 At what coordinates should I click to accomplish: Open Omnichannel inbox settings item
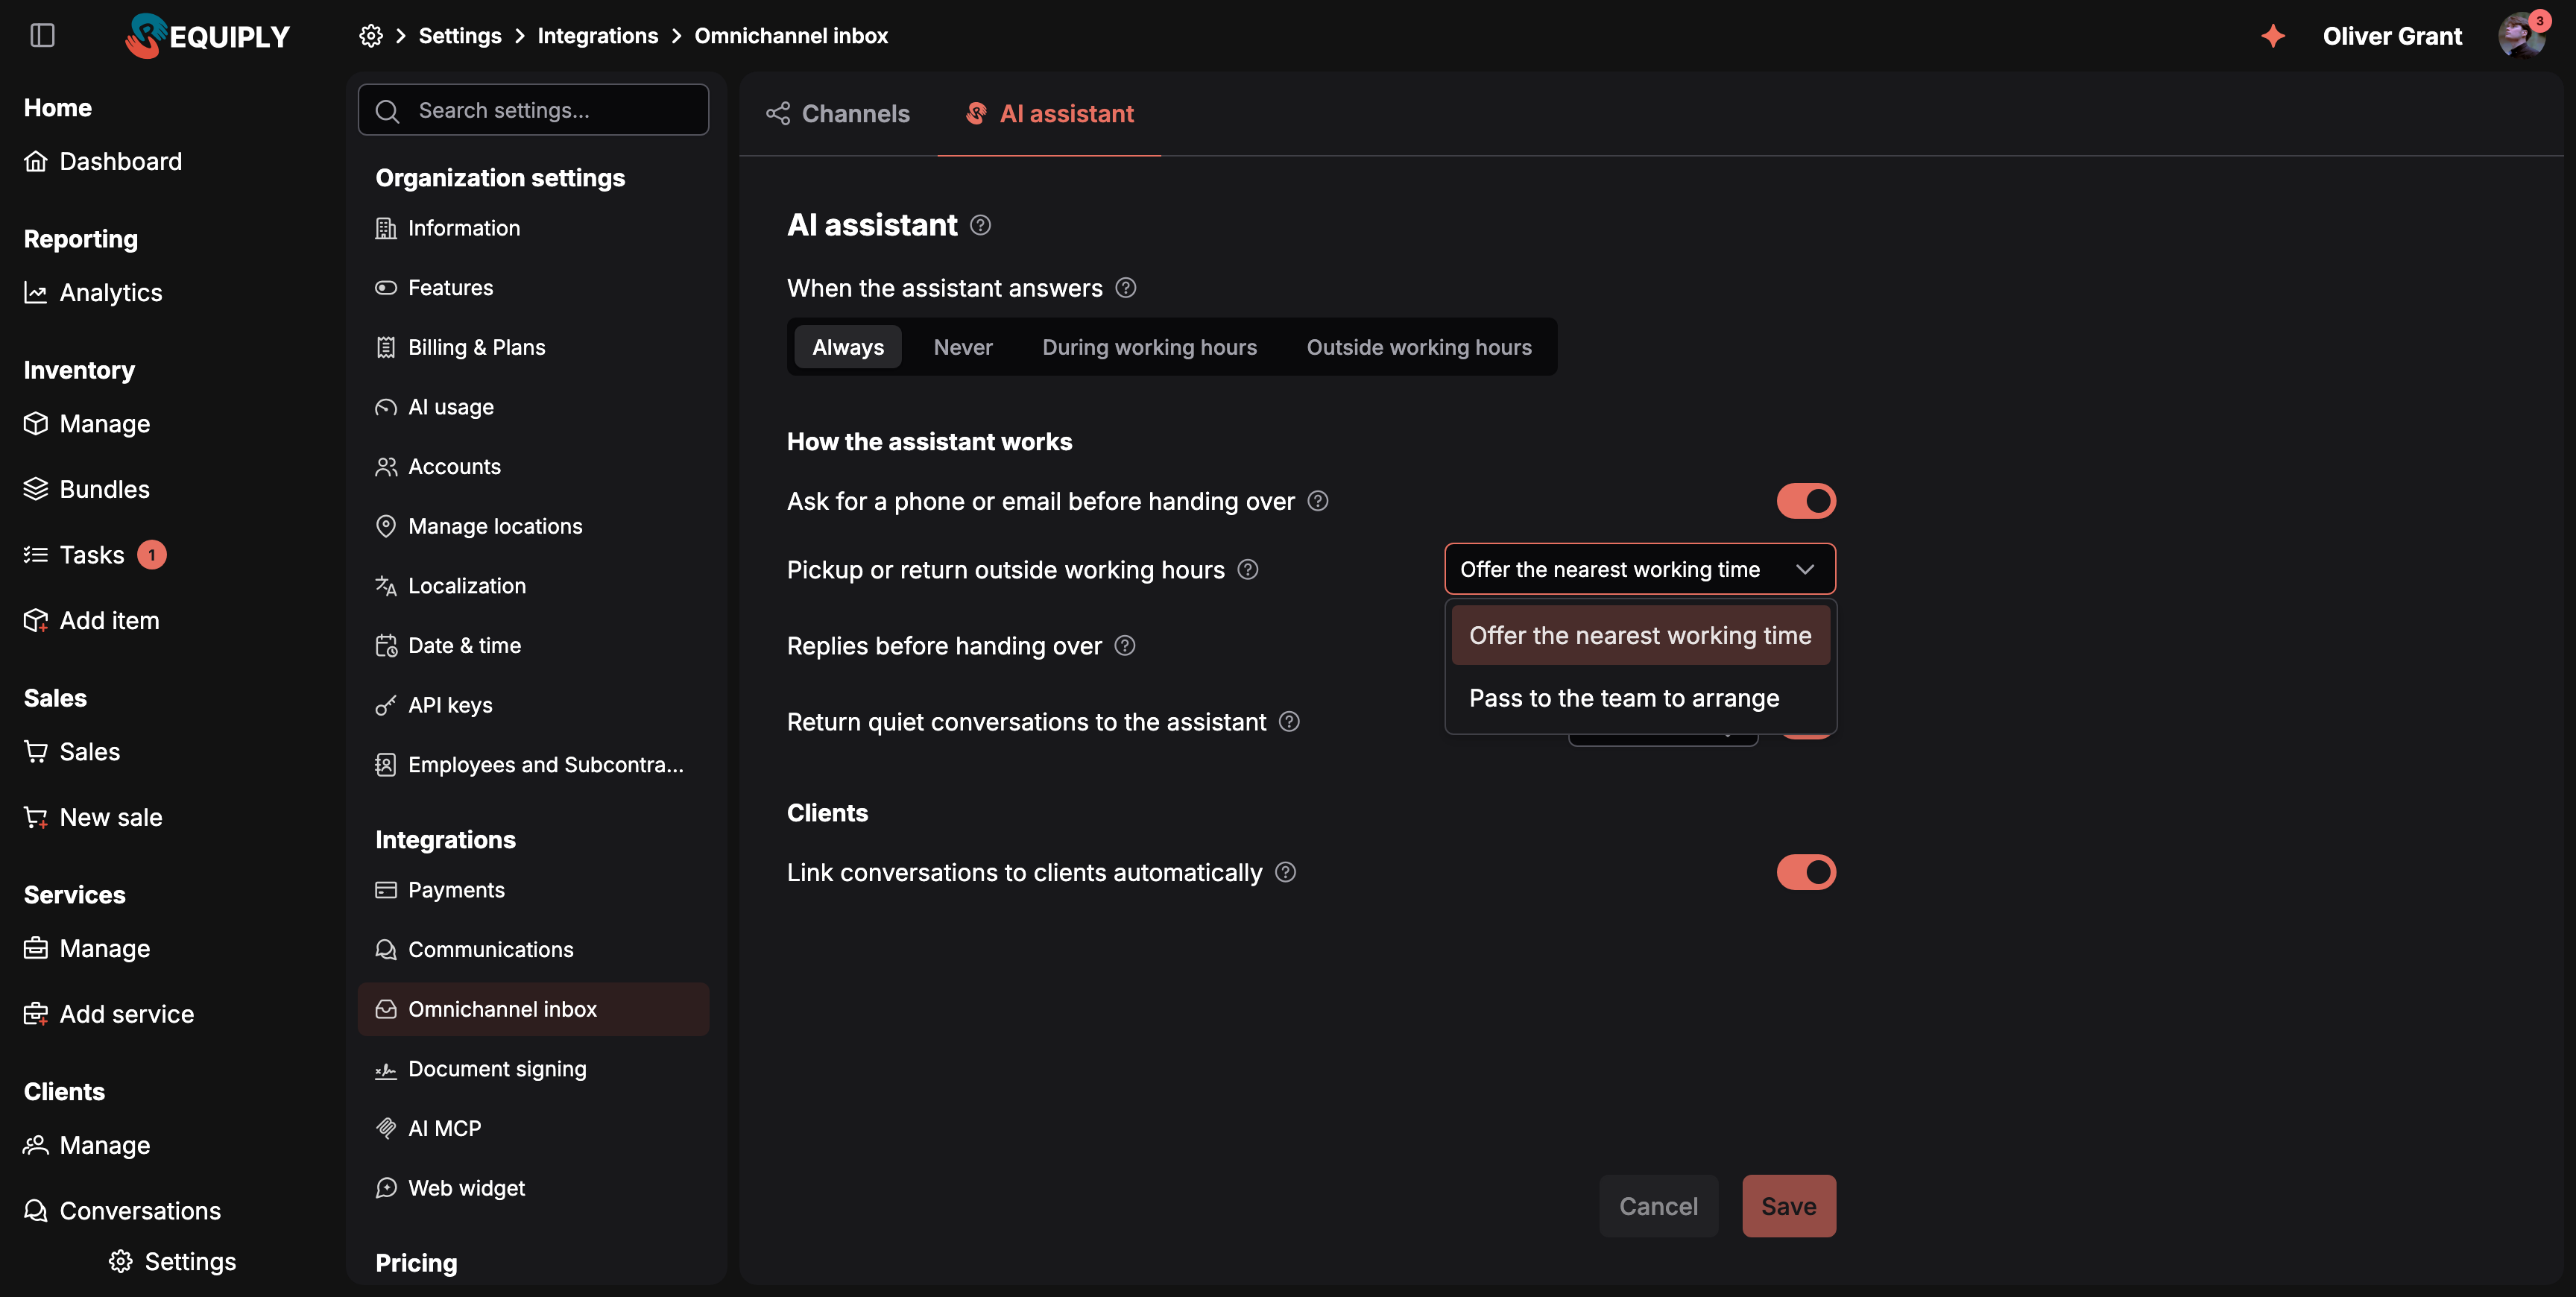pos(533,1010)
